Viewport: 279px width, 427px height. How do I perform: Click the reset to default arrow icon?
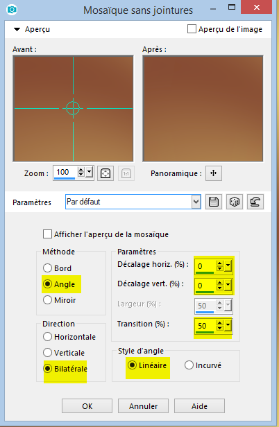point(255,202)
